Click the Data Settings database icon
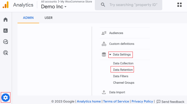The width and height of the screenshot is (187, 104). [x=104, y=55]
